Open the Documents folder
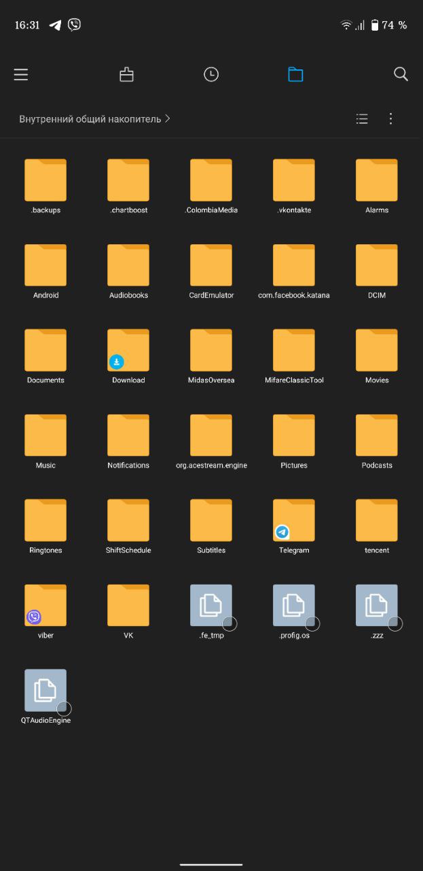The image size is (423, 871). 45,350
